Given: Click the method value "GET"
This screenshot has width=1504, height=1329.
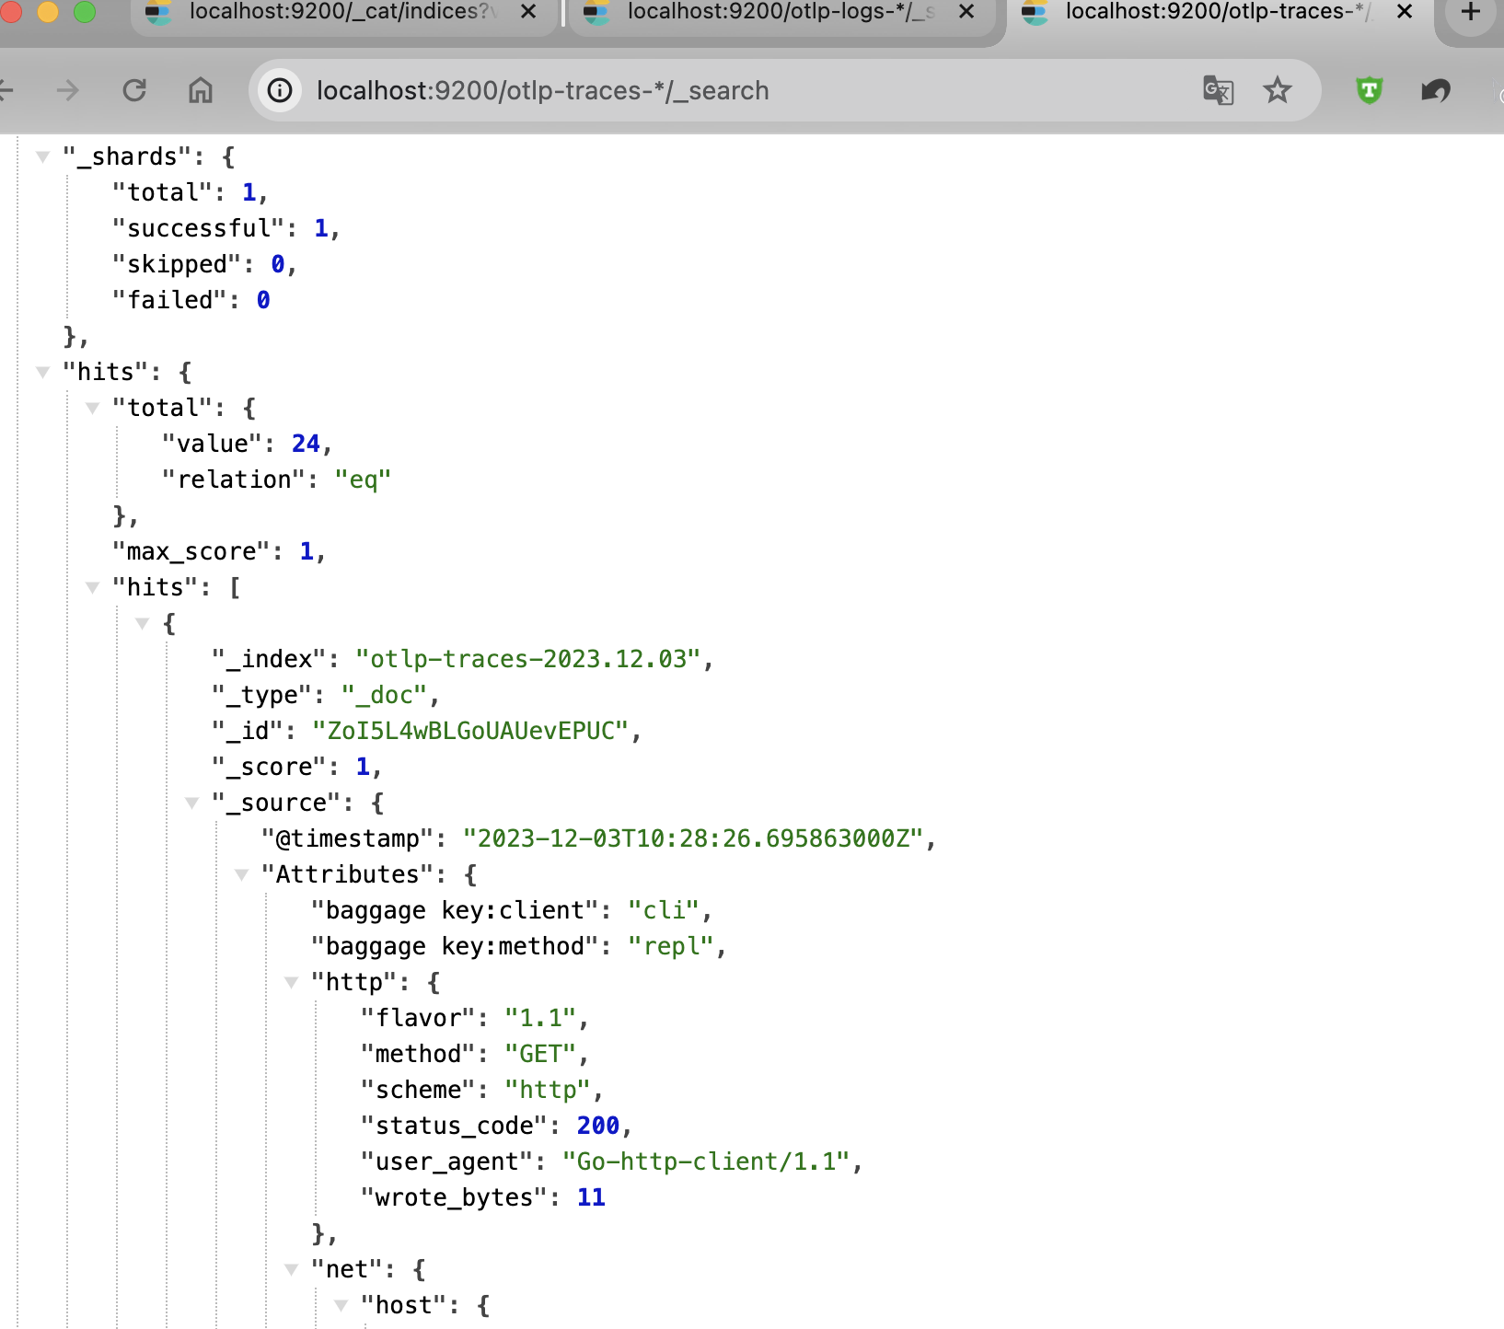Looking at the screenshot, I should 540,1054.
